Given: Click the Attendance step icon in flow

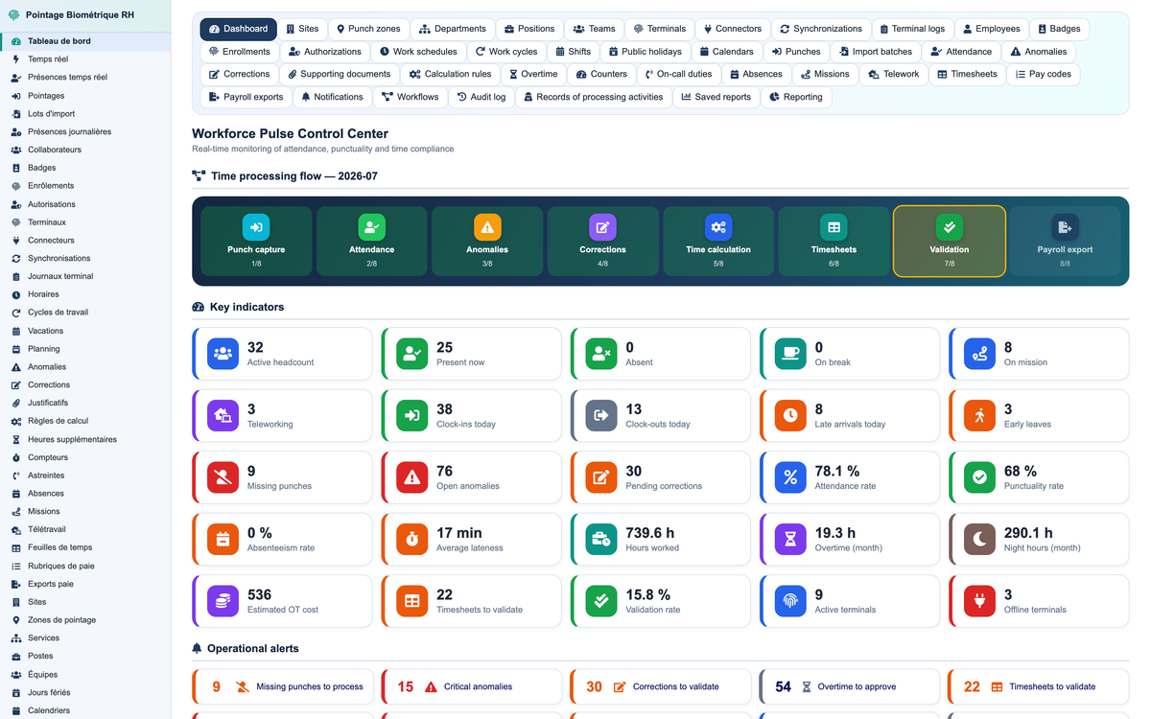Looking at the screenshot, I should coord(372,227).
